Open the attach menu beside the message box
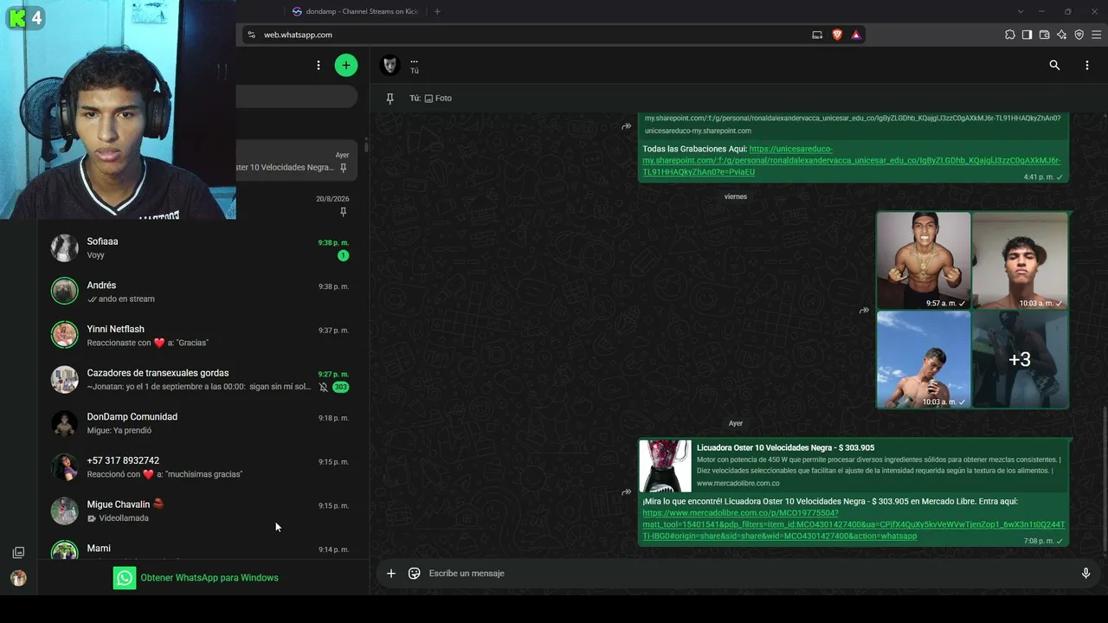The image size is (1108, 623). pyautogui.click(x=391, y=573)
